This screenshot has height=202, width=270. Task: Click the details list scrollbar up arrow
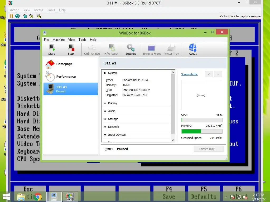173,72
